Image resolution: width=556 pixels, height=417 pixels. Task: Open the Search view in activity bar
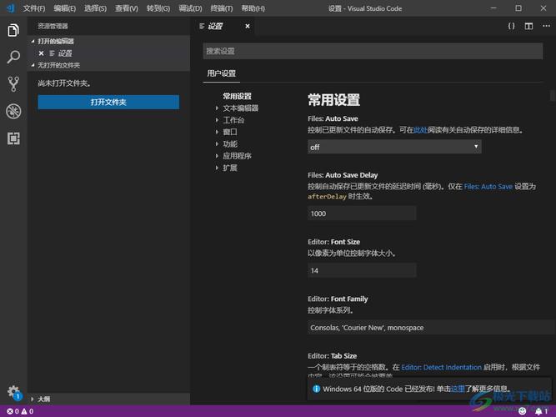tap(13, 57)
